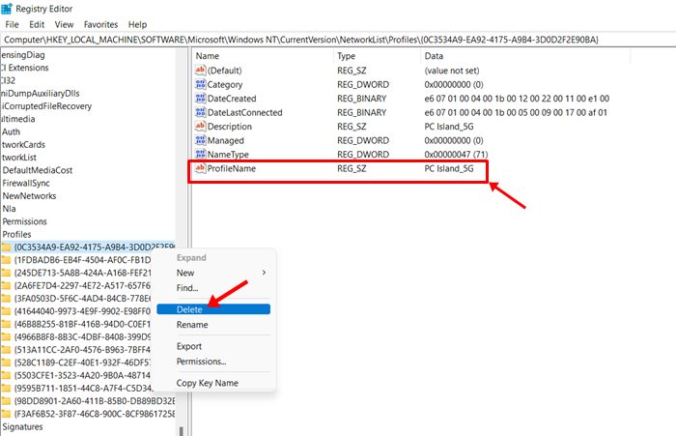
Task: Select the Description value name
Action: pos(230,127)
